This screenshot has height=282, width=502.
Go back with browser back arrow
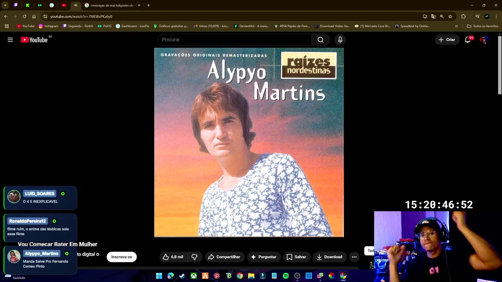pos(6,16)
